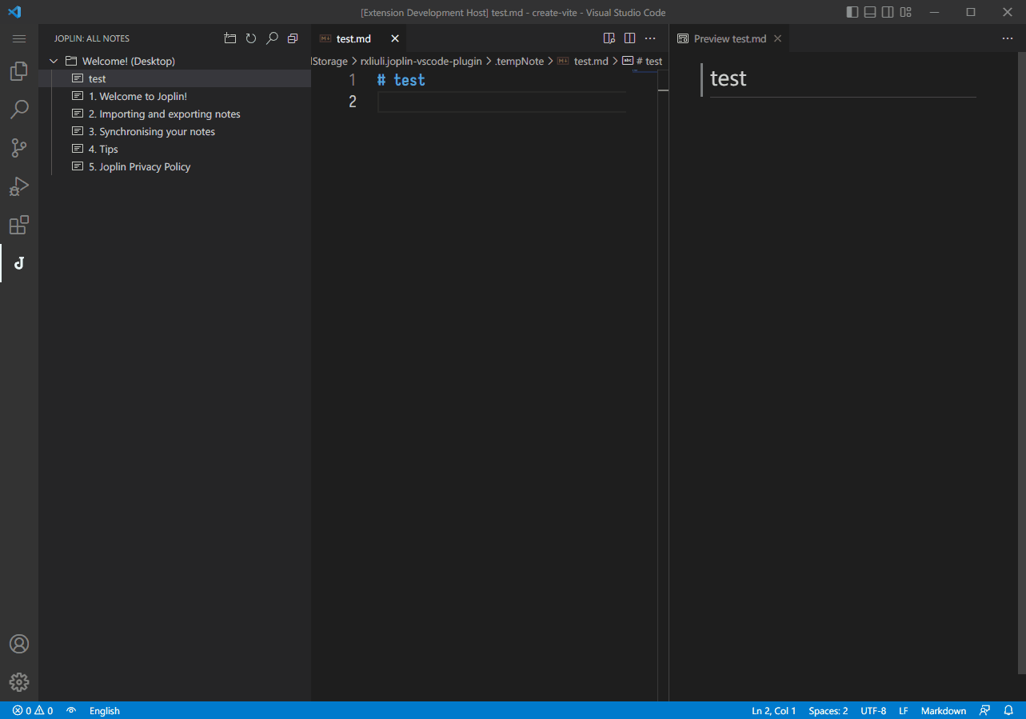Image resolution: width=1026 pixels, height=719 pixels.
Task: Open notifications bell in status bar
Action: click(1008, 711)
